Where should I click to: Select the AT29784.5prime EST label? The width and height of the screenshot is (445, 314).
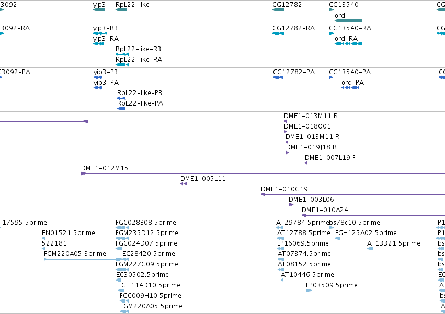point(303,223)
